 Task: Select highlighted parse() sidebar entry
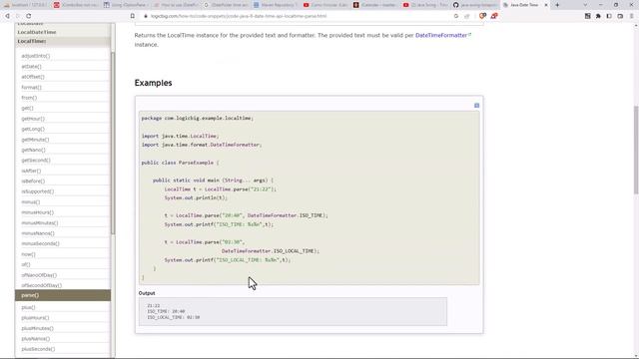(63, 295)
